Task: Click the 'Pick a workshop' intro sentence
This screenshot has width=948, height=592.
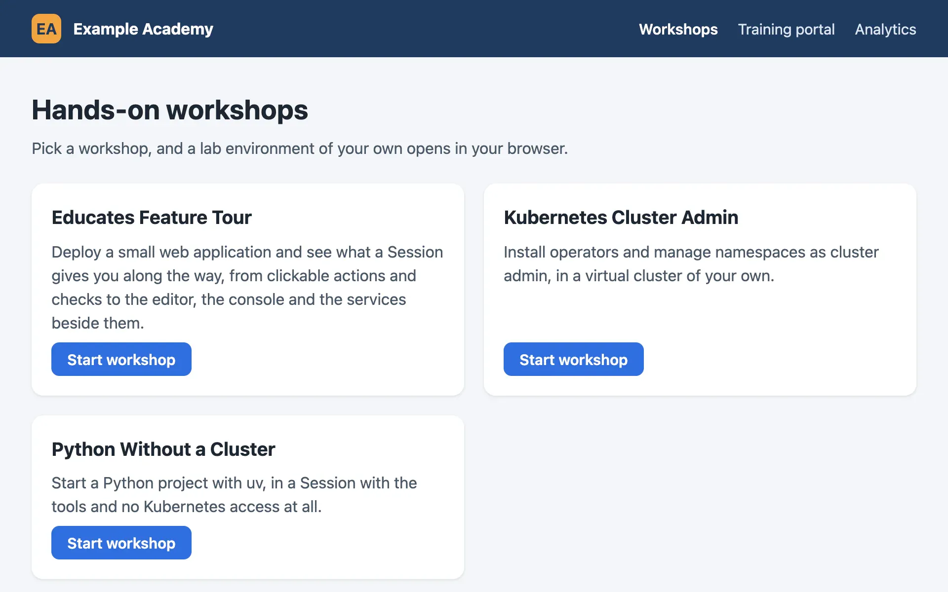Action: click(300, 148)
